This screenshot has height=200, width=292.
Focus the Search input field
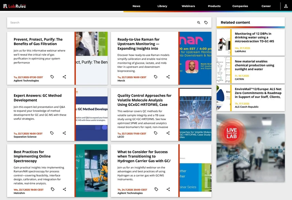(x=101, y=23)
